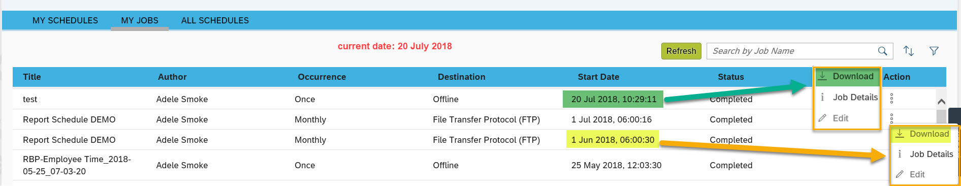The height and width of the screenshot is (186, 961).
Task: Click Download icon in upper popup menu
Action: 822,76
